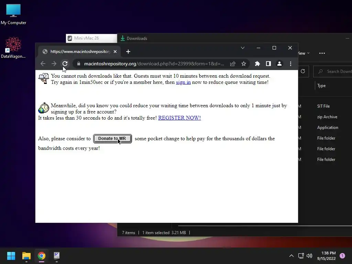Click the download queue computer icon
This screenshot has width=352, height=264.
click(x=44, y=78)
